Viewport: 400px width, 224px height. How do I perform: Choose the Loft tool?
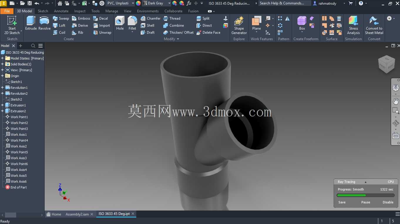(59, 25)
